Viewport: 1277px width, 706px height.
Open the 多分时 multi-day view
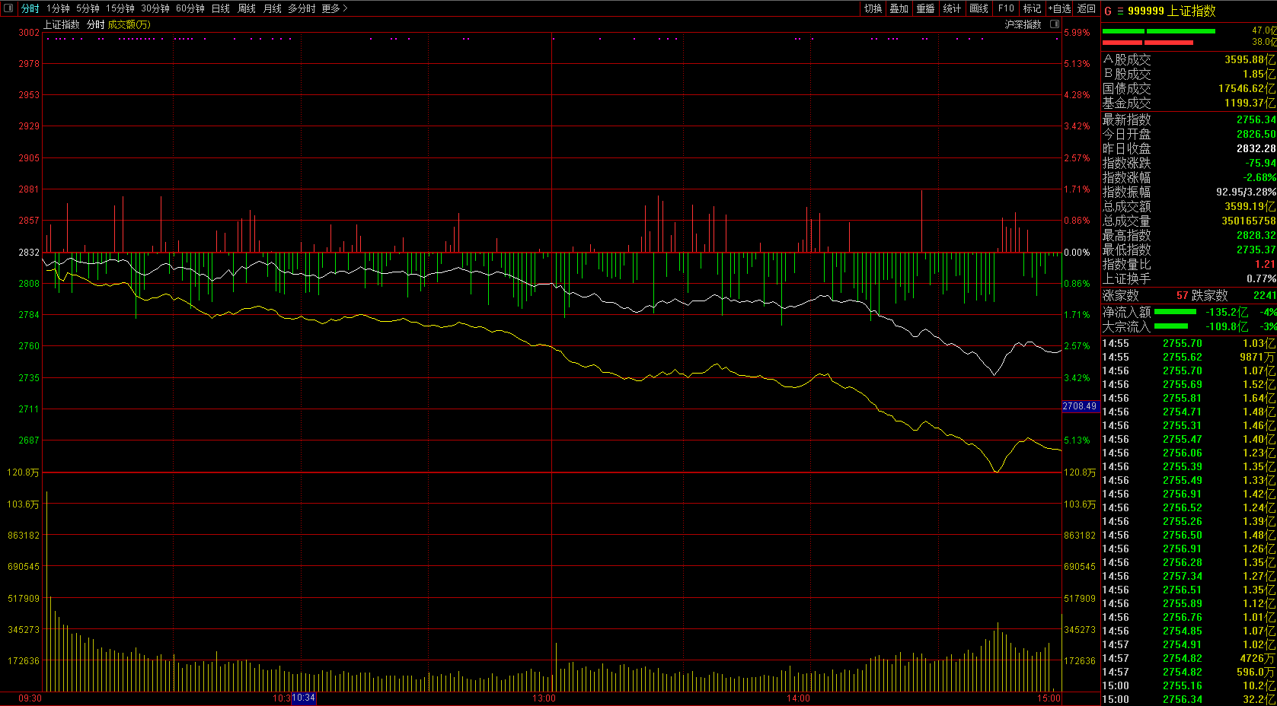302,8
